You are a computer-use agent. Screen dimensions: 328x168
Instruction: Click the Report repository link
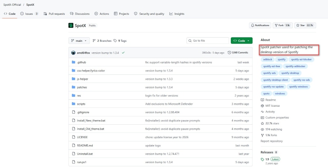point(271,141)
